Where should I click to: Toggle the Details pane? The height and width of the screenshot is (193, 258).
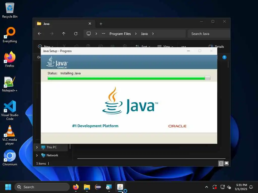216,46
